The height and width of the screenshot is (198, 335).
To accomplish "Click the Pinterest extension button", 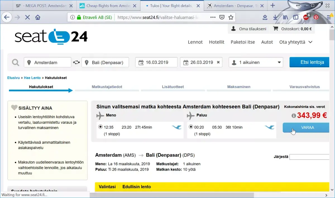I will tap(316, 17).
